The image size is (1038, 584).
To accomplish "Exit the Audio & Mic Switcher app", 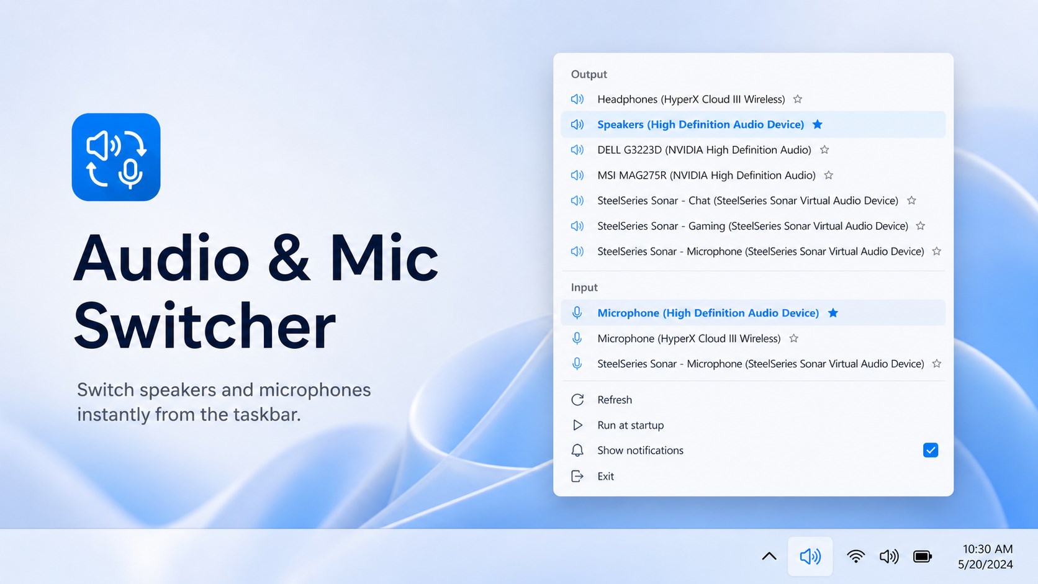I will (753, 476).
